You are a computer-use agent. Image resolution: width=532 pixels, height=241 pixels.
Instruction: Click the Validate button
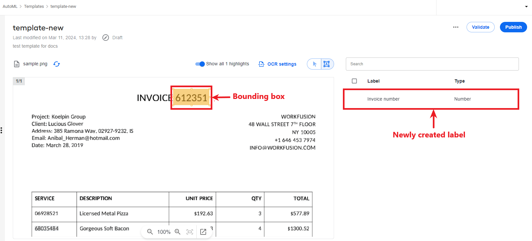click(481, 27)
